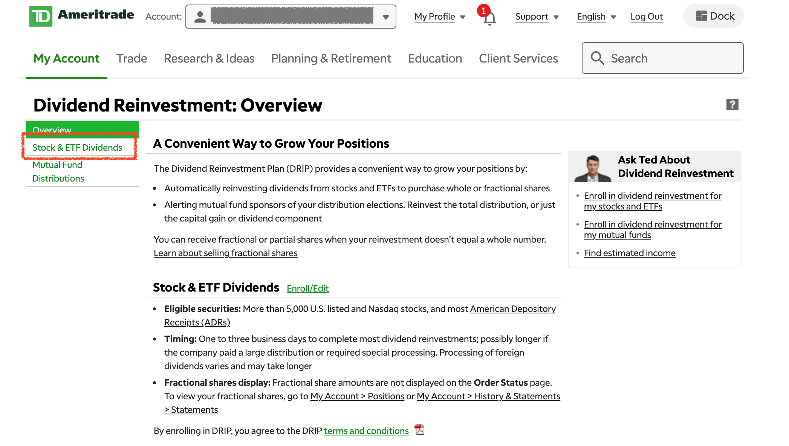789x446 pixels.
Task: Open Planning & Retirement tab
Action: (331, 58)
